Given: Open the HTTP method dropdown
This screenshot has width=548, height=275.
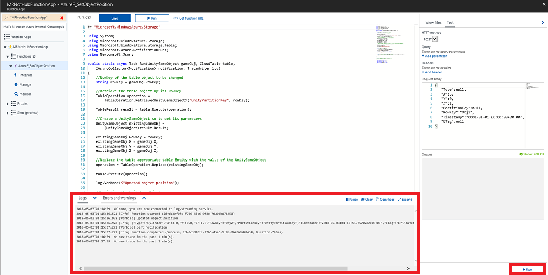Looking at the screenshot, I should point(429,39).
